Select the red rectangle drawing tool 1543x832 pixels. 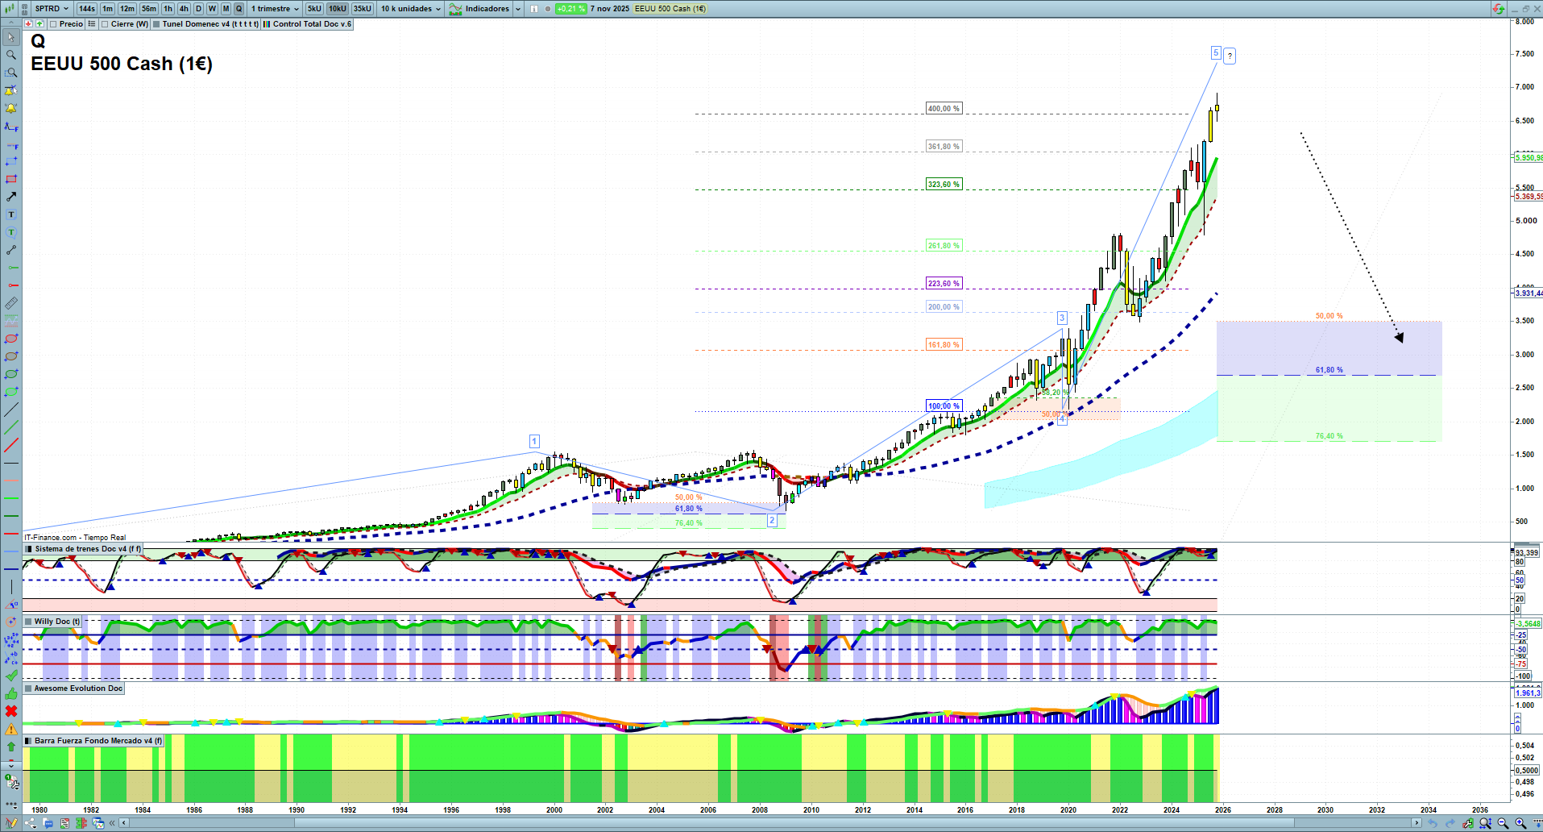pos(11,179)
